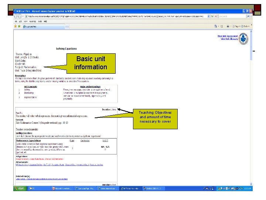The image size is (266, 200).
Task: Click the red Stop loading button
Action: pos(216,16)
